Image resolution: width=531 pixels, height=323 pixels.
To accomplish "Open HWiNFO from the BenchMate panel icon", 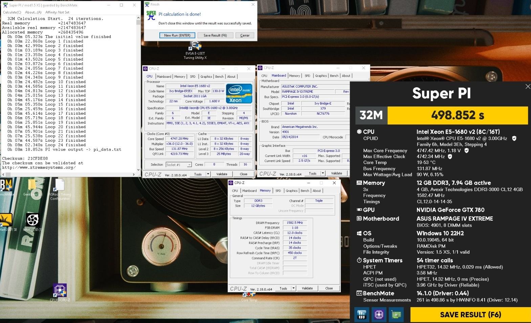I will (361, 315).
